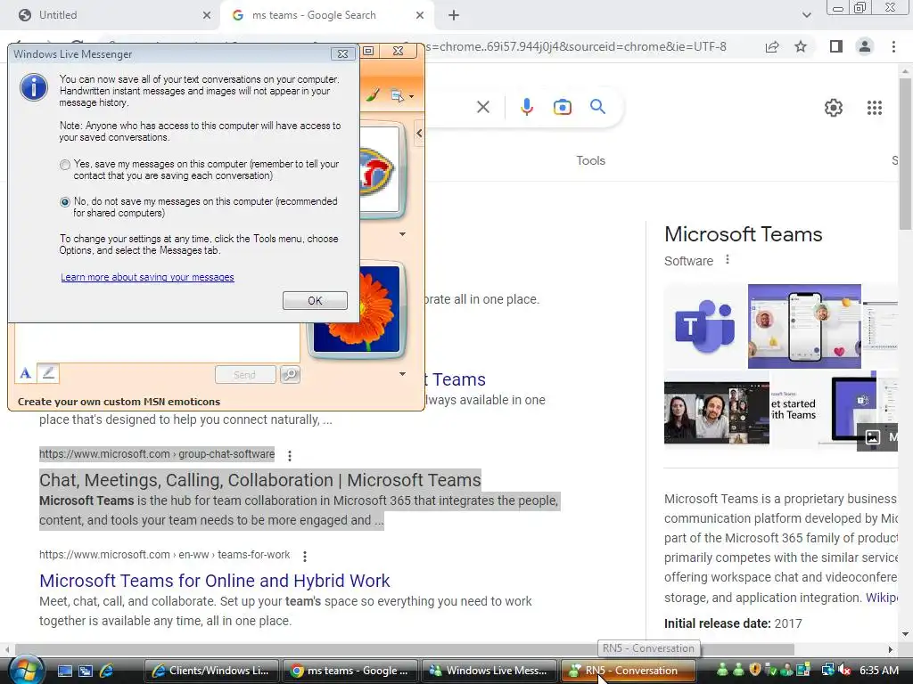This screenshot has height=684, width=913.
Task: Open 'Microsoft Teams for Online and Hybrid Work'
Action: [x=214, y=581]
